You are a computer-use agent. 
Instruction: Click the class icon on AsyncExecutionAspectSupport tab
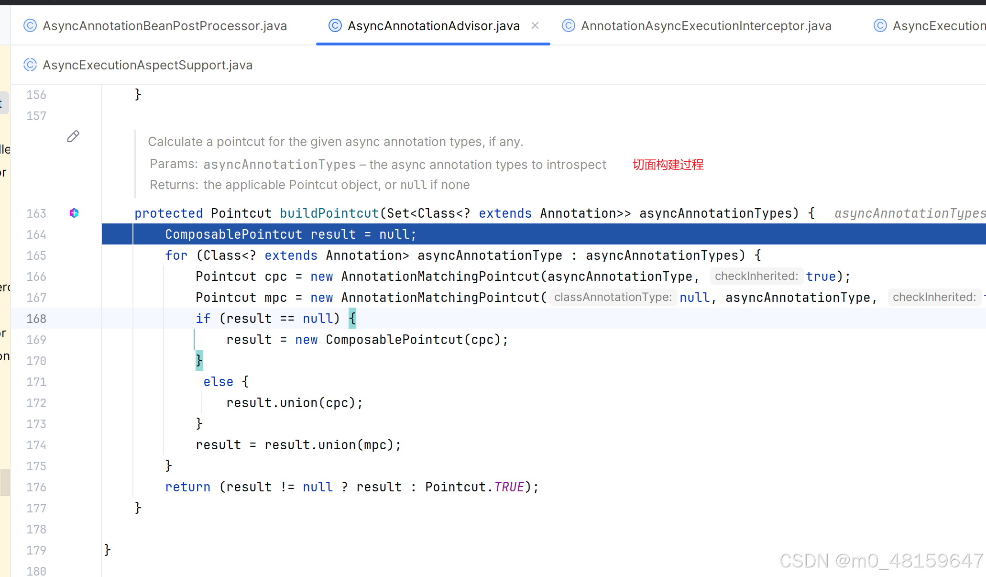pos(30,65)
